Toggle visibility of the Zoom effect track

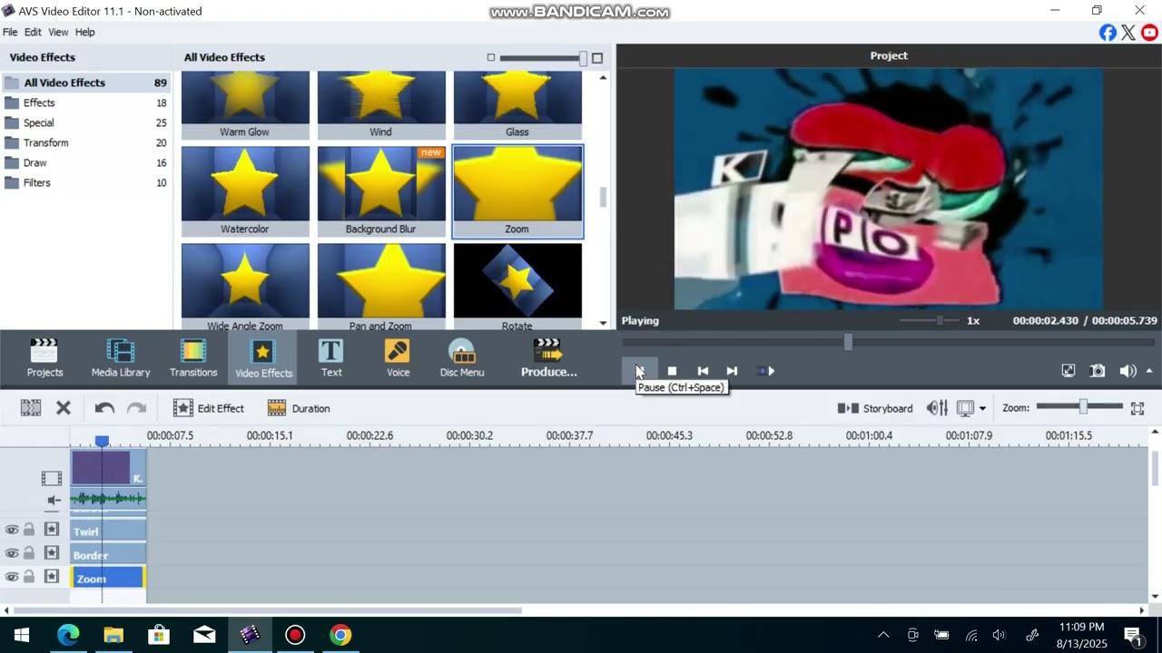point(12,577)
